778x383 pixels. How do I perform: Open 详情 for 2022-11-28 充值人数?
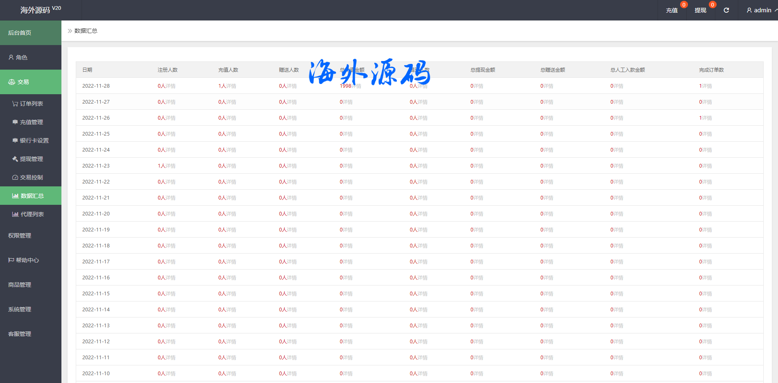[x=231, y=86]
